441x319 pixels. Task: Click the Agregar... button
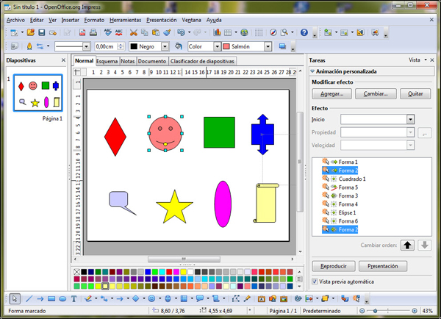(x=332, y=93)
